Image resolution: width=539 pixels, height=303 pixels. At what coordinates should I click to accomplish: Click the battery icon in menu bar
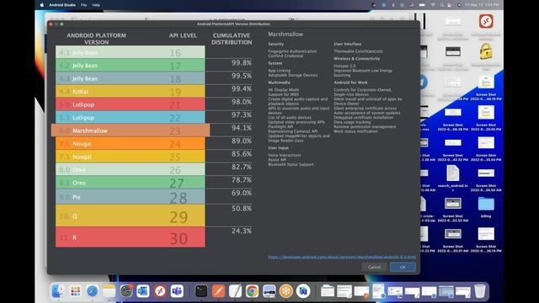[422, 5]
